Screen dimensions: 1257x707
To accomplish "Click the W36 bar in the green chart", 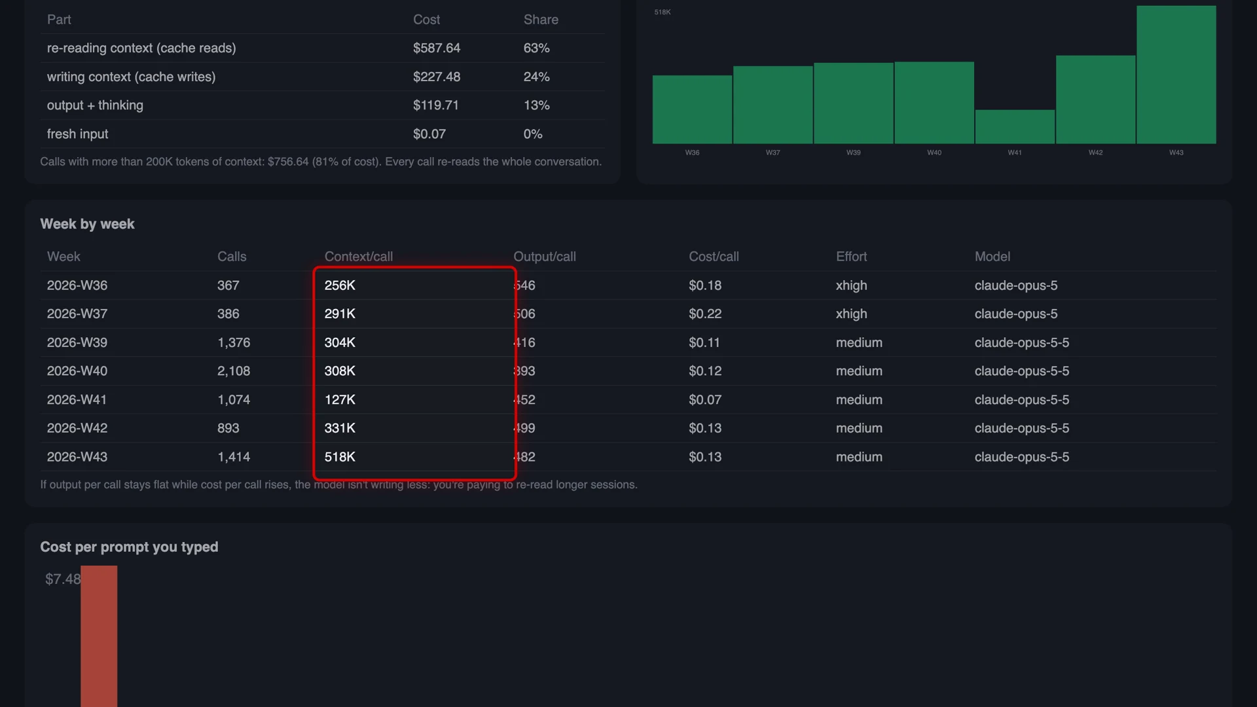I will pyautogui.click(x=692, y=109).
